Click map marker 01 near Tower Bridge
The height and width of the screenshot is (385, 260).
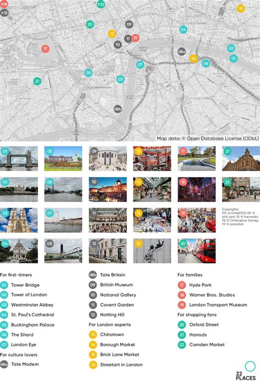coord(233,59)
